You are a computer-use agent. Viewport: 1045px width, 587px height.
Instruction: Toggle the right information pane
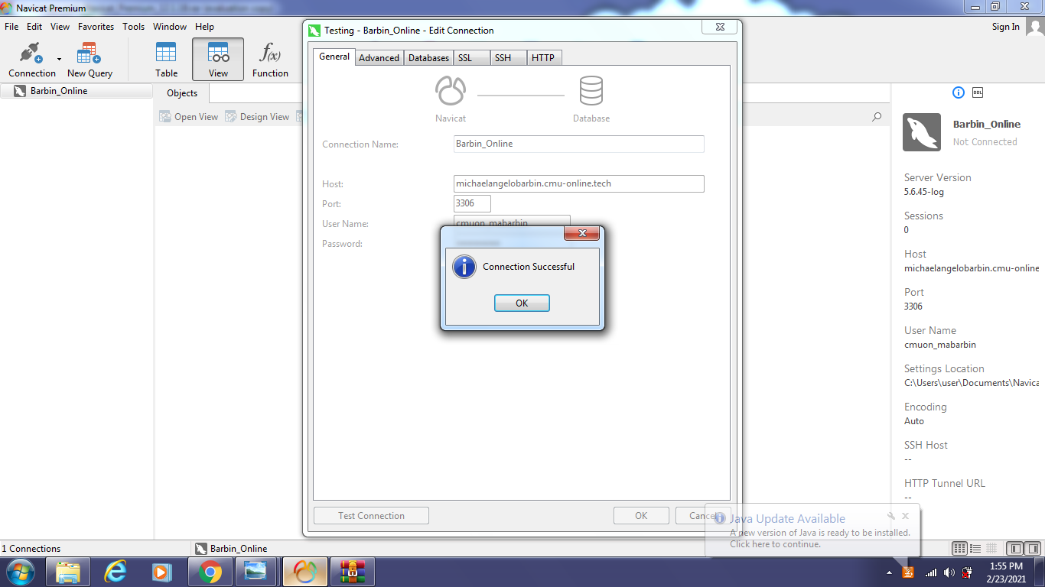point(1031,549)
